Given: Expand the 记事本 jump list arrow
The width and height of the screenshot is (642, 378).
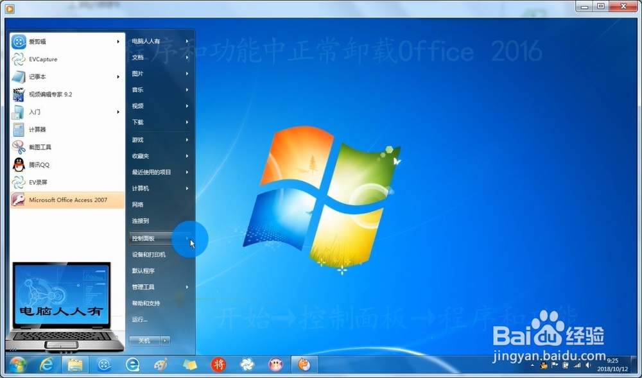Looking at the screenshot, I should (x=118, y=77).
